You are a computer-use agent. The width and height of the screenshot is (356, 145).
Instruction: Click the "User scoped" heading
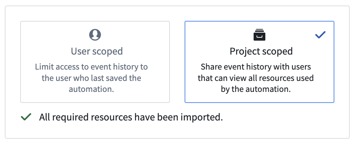tap(97, 51)
